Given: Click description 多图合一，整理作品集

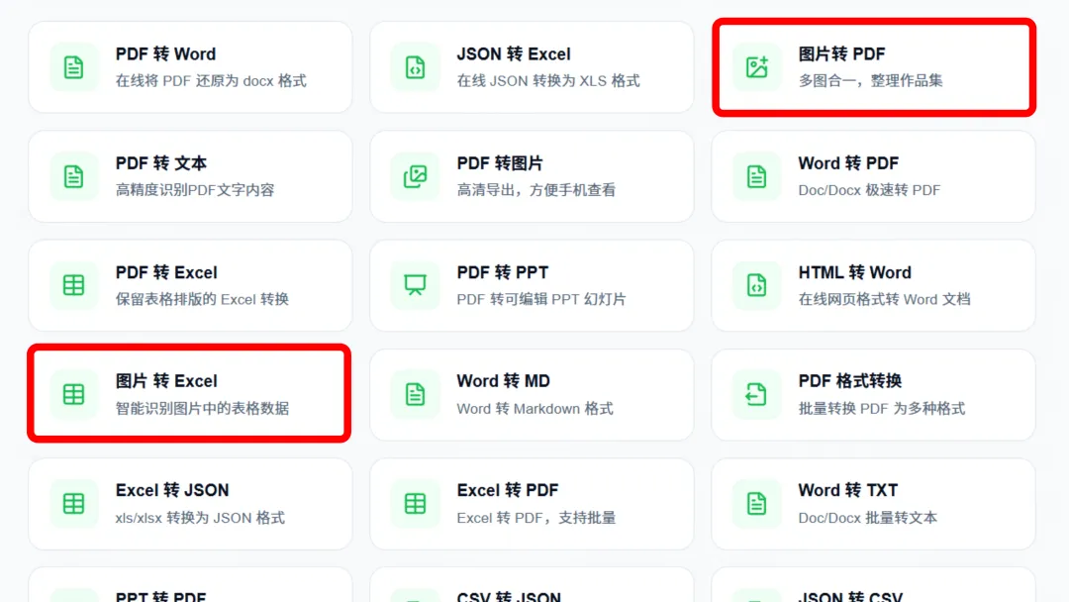Looking at the screenshot, I should 871,80.
